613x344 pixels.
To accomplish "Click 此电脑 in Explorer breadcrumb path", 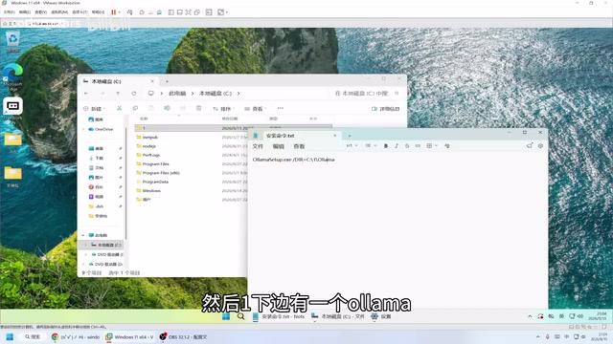I will pos(177,94).
